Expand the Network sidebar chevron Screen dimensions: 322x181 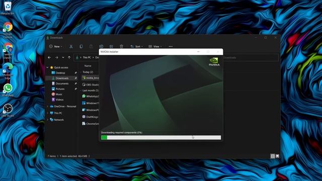click(47, 120)
